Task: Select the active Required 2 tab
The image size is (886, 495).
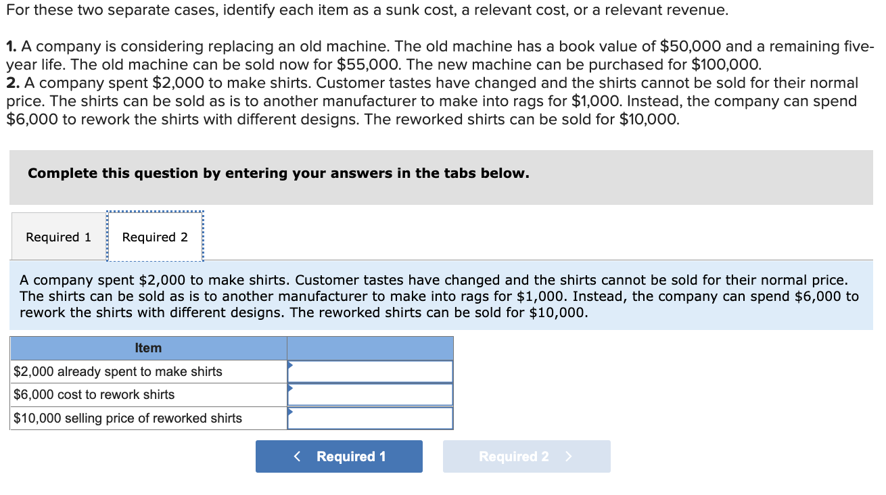Action: tap(155, 237)
